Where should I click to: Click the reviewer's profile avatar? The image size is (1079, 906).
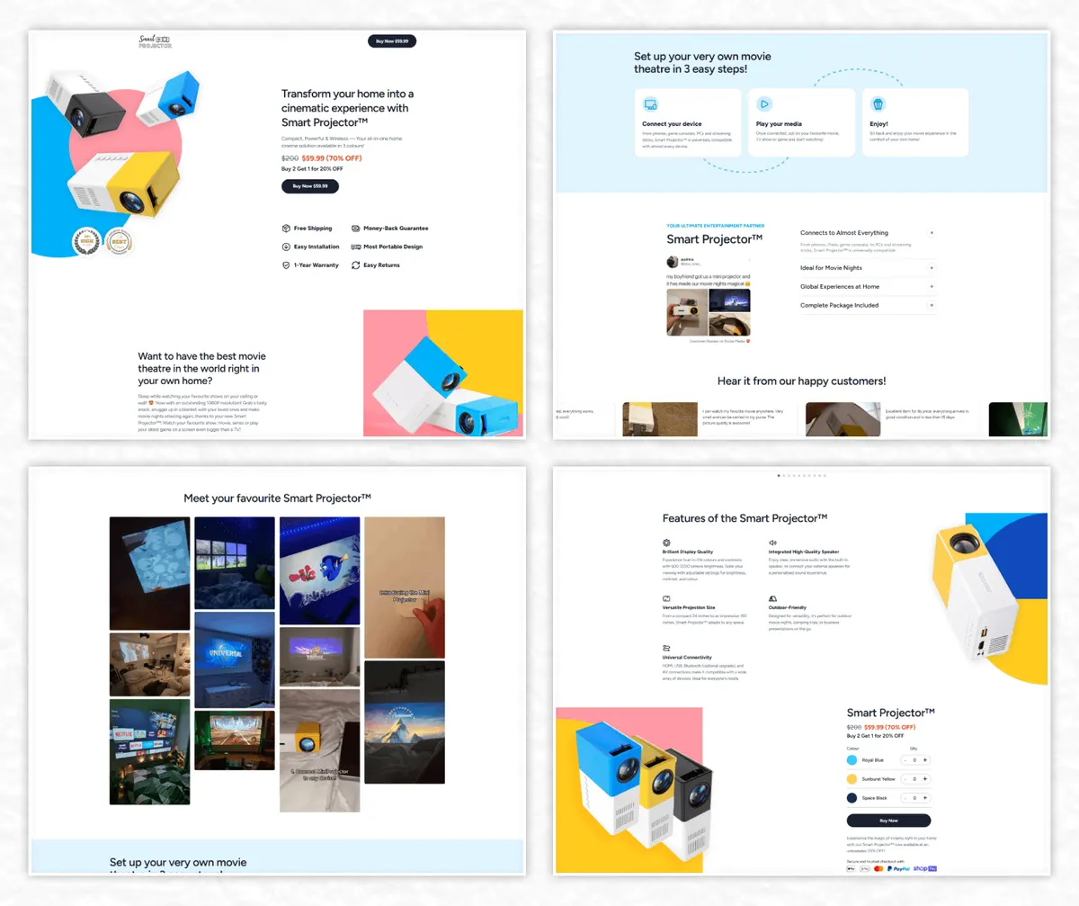[x=673, y=261]
